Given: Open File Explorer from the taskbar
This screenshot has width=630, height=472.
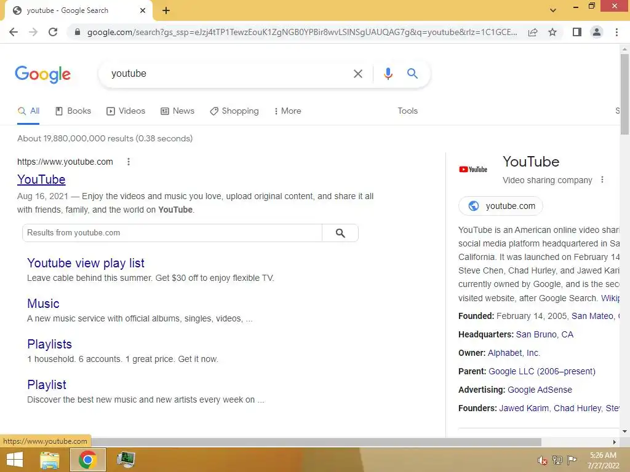Looking at the screenshot, I should pyautogui.click(x=50, y=460).
